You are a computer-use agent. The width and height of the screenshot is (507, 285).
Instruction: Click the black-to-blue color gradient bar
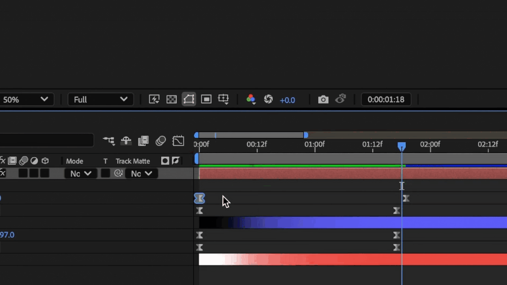pos(353,222)
